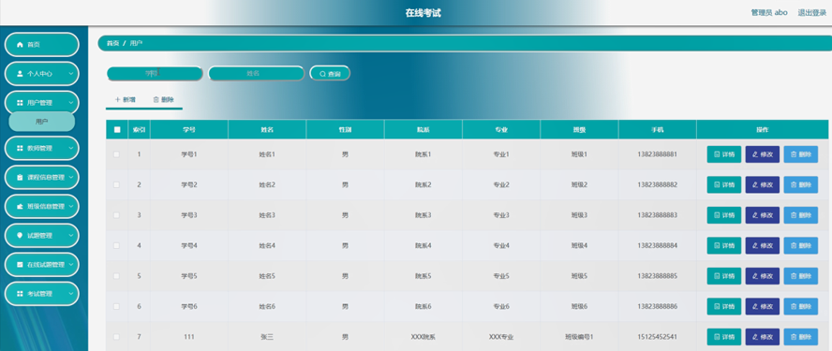
Task: Click the trash icon beside 删除 above table
Action: [x=156, y=99]
